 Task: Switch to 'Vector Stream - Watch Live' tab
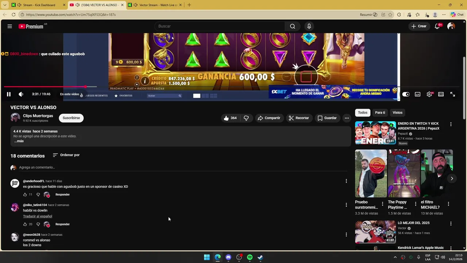155,5
